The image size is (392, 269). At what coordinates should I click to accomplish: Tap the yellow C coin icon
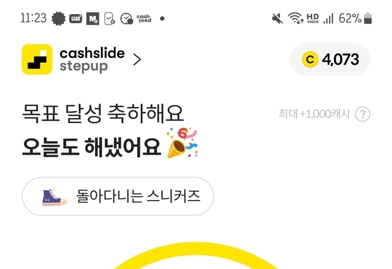[x=310, y=59]
